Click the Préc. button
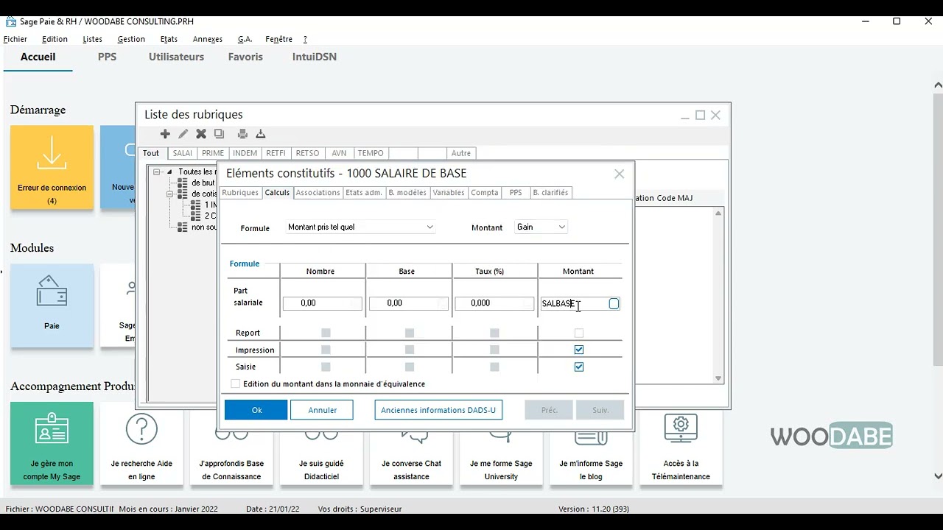This screenshot has width=943, height=530. click(549, 410)
